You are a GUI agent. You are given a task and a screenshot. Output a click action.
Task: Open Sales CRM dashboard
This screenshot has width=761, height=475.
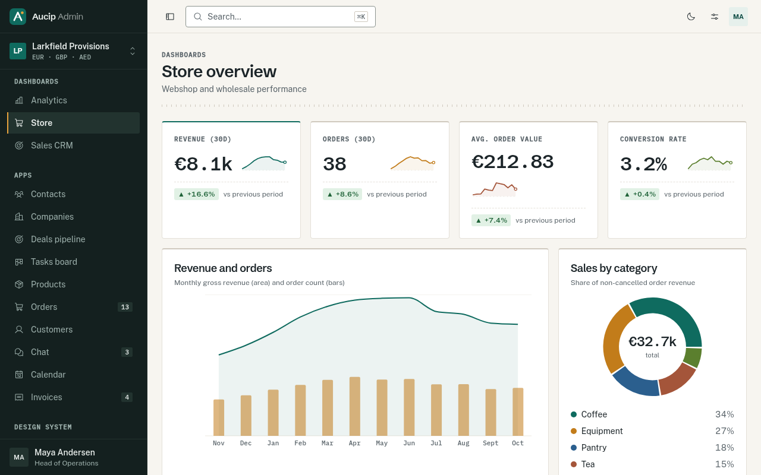[x=74, y=145]
